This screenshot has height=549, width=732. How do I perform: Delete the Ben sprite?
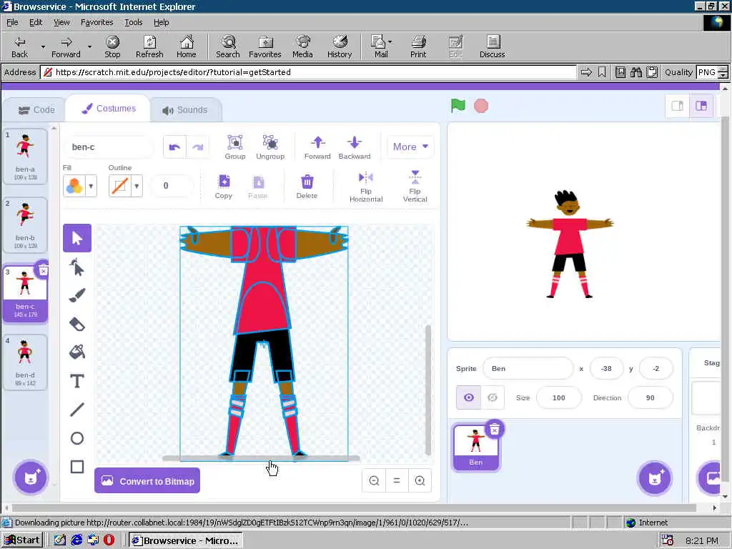(495, 429)
